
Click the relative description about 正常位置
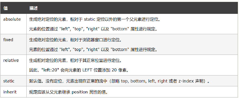coord(75,61)
